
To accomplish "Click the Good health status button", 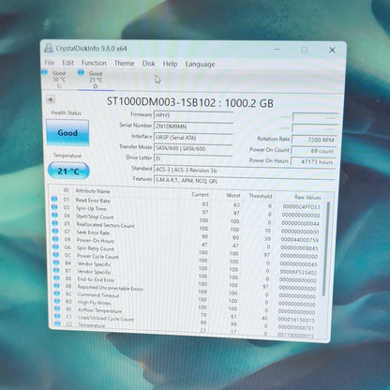I will (67, 132).
